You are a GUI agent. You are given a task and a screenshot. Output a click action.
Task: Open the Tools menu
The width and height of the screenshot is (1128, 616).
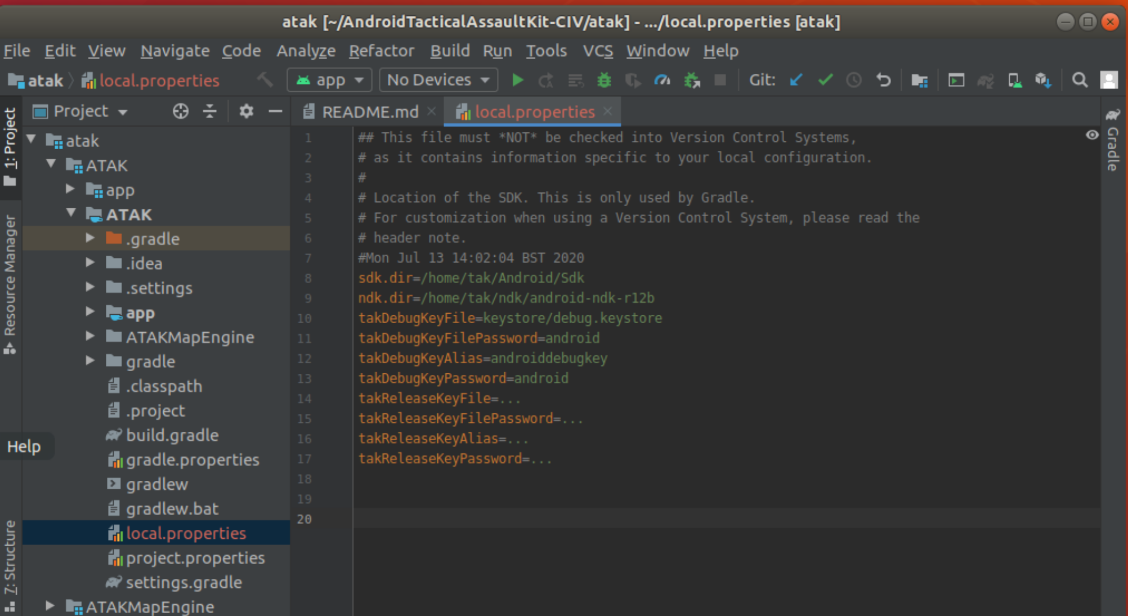546,51
